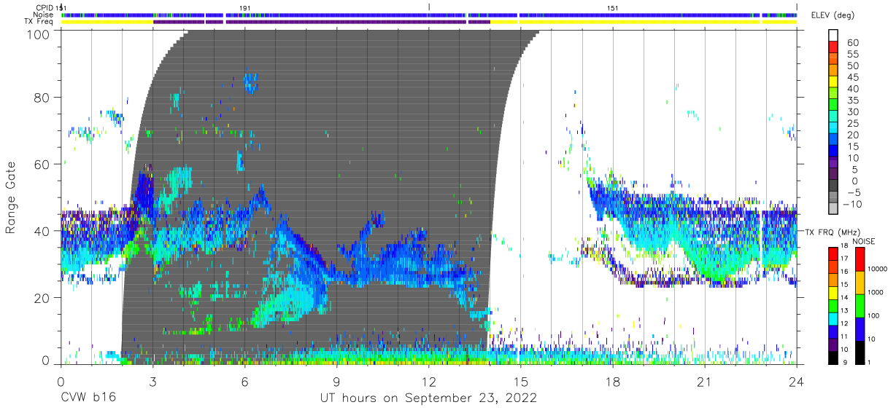Click the '151' CPID text above hour 18
896x413 pixels.
pos(614,7)
